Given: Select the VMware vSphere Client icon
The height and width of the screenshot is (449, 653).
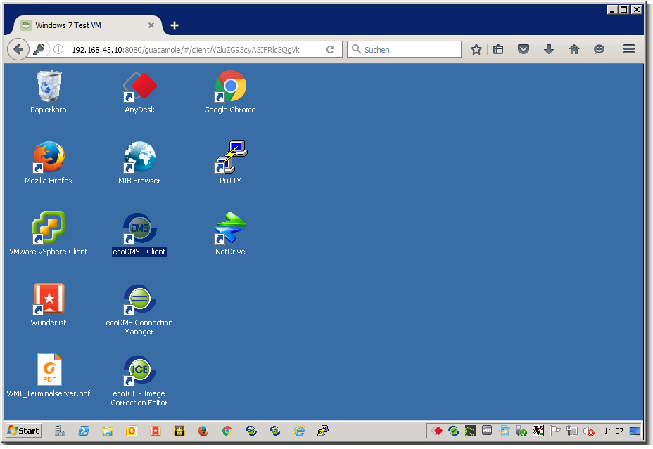Looking at the screenshot, I should click(49, 229).
